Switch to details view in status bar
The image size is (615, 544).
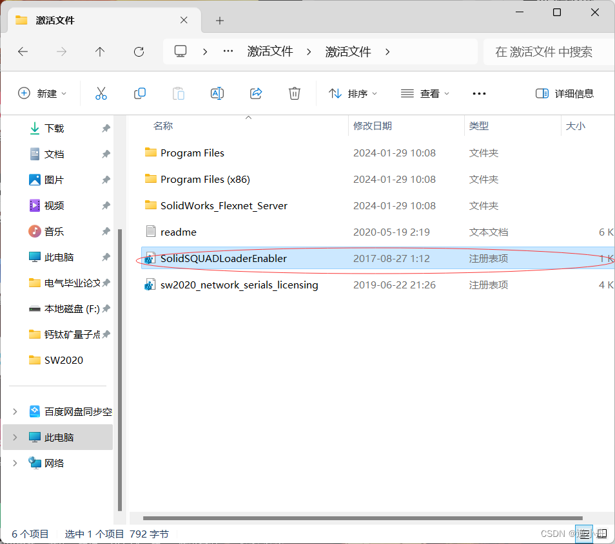click(584, 534)
